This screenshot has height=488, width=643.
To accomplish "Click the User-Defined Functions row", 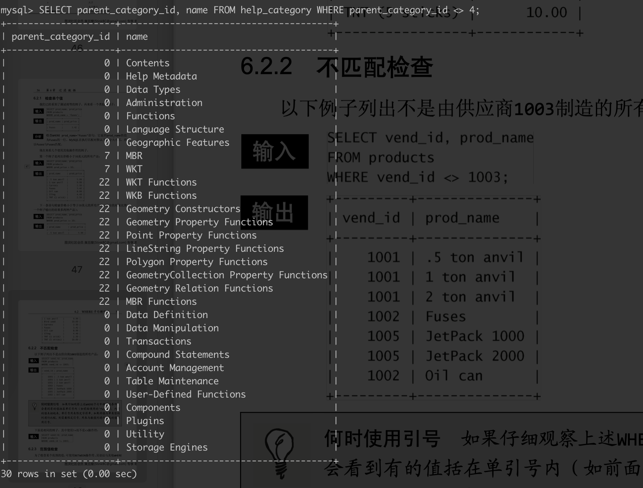I will point(170,394).
